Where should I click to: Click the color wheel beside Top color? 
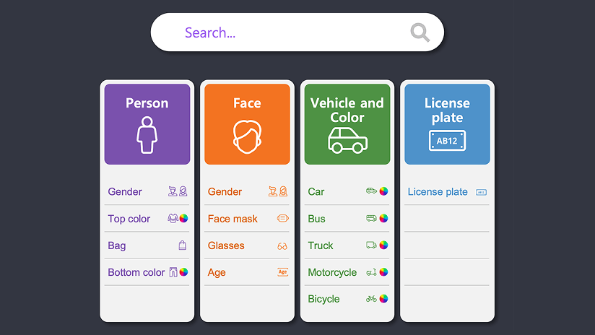pyautogui.click(x=184, y=218)
